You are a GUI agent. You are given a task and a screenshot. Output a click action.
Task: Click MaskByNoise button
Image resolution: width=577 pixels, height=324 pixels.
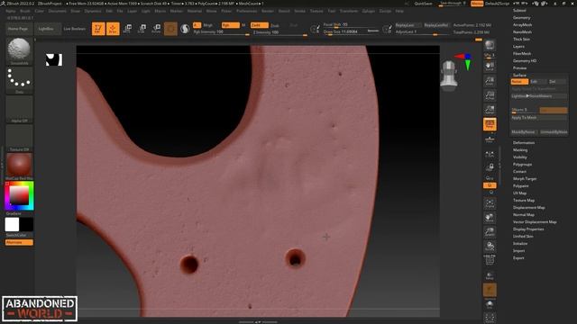pos(525,132)
